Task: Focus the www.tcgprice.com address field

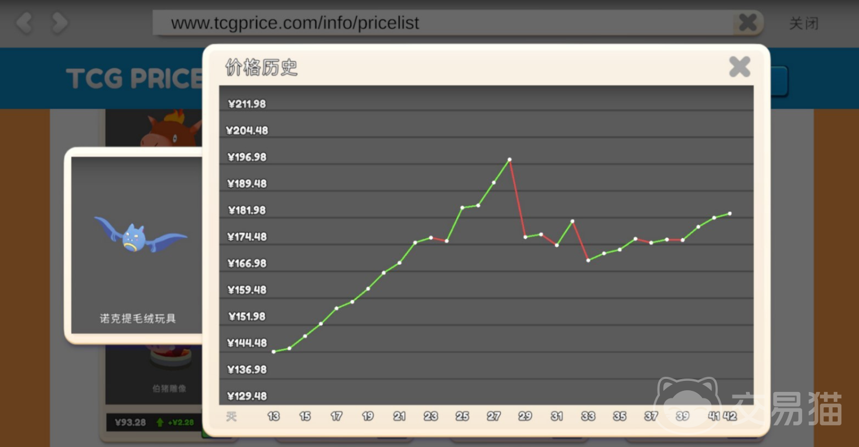Action: [x=442, y=23]
